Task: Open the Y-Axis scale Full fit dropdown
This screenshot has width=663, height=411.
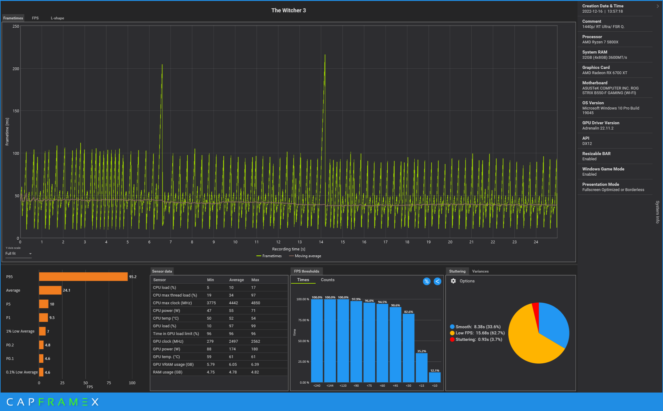Action: click(18, 253)
